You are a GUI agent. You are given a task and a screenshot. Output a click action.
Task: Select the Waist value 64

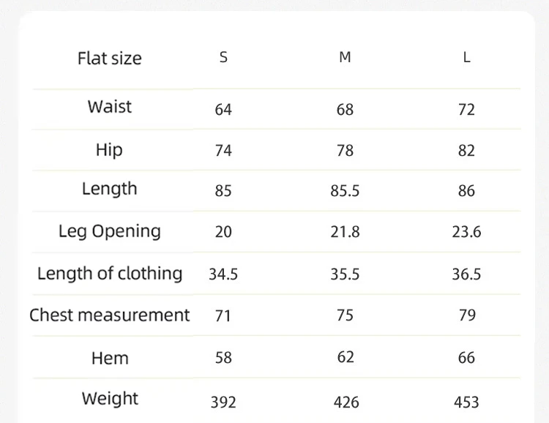point(223,110)
